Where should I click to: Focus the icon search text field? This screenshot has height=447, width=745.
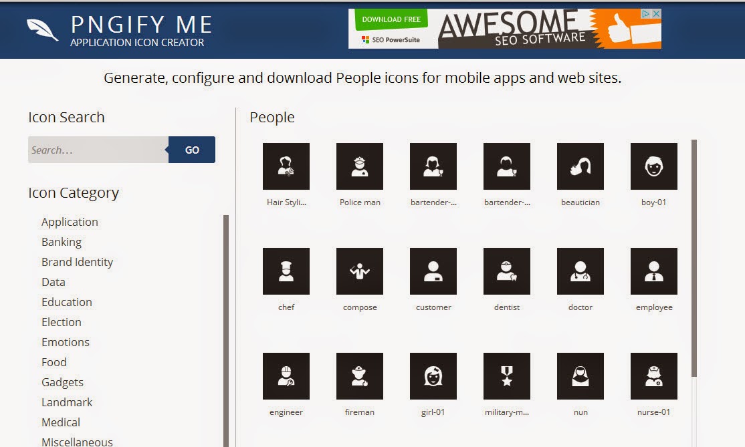[x=98, y=150]
